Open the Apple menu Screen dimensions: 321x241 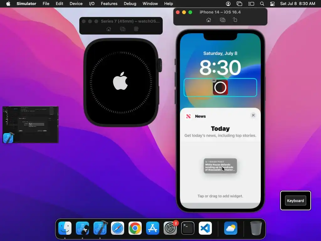pyautogui.click(x=8, y=4)
